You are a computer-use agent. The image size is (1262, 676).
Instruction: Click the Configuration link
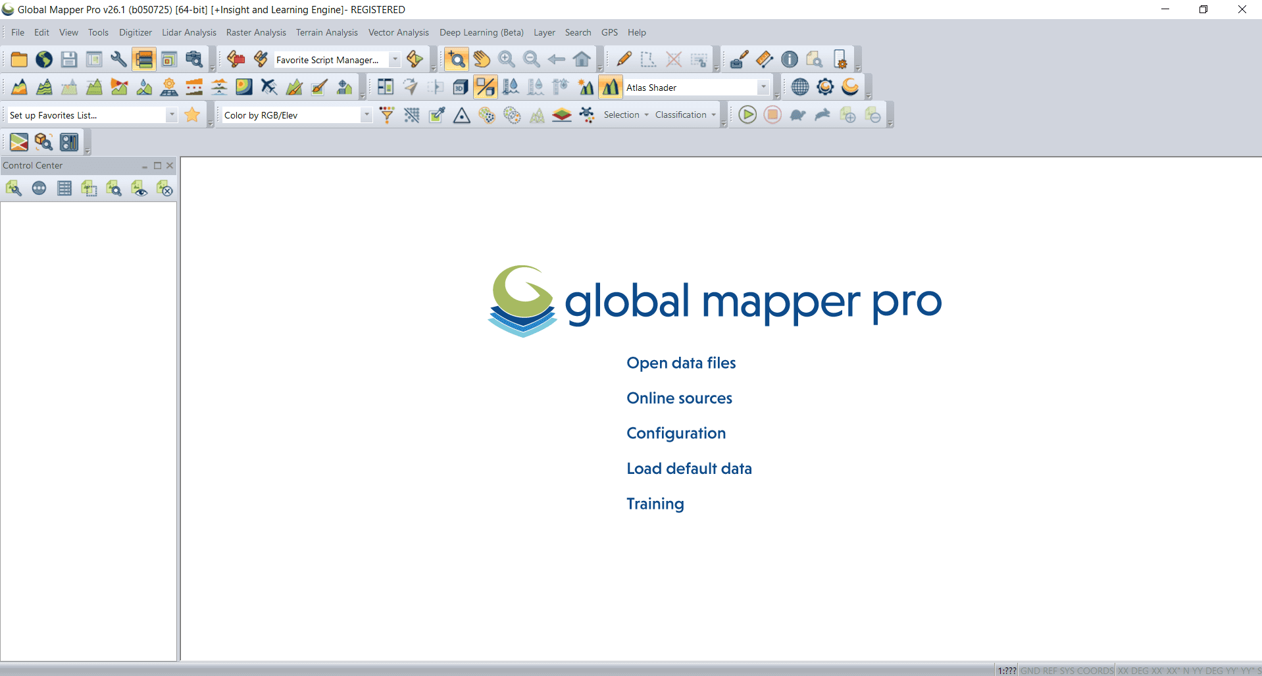(x=676, y=433)
